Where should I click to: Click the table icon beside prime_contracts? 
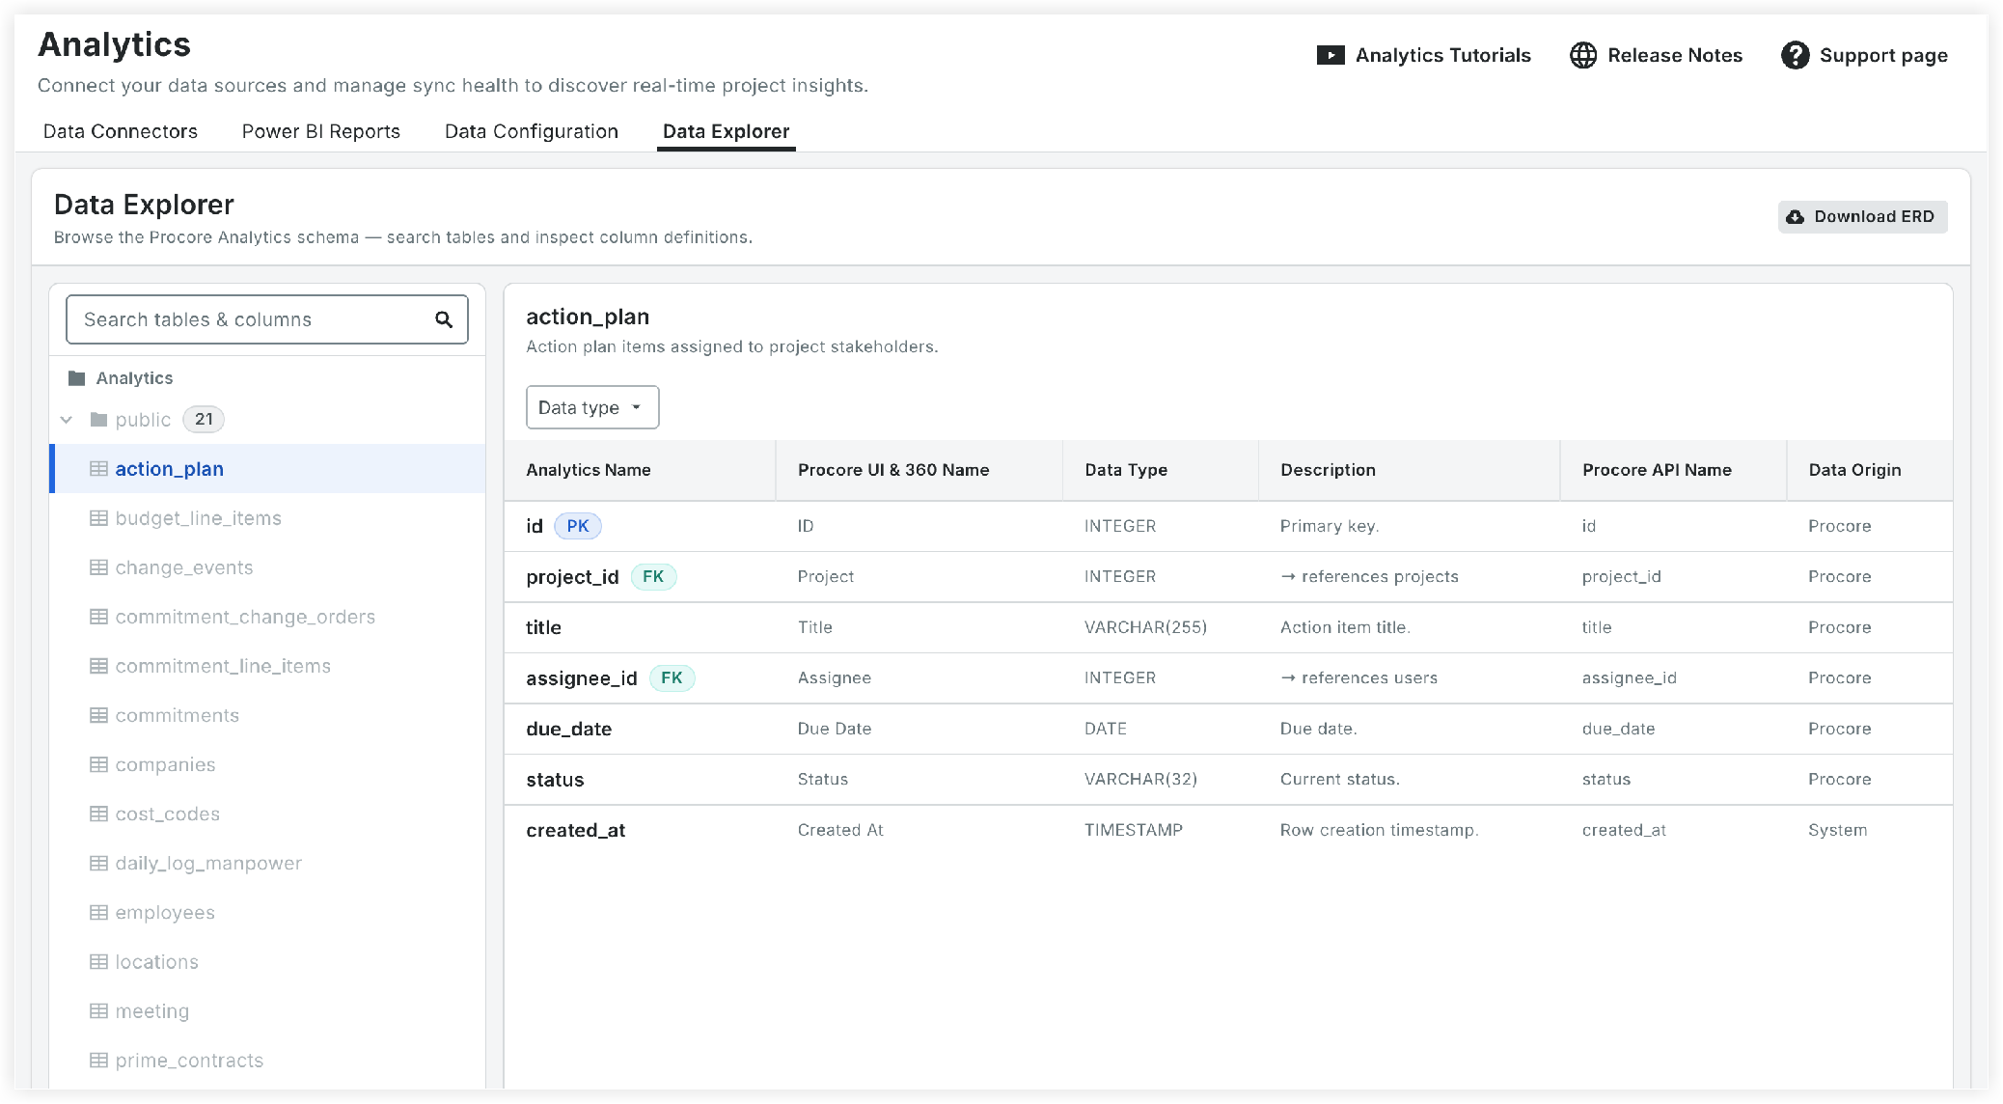pyautogui.click(x=98, y=1060)
